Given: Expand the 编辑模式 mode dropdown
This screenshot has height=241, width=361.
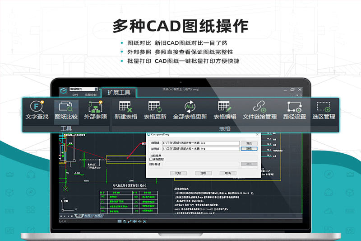Looking at the screenshot, I should (97, 90).
